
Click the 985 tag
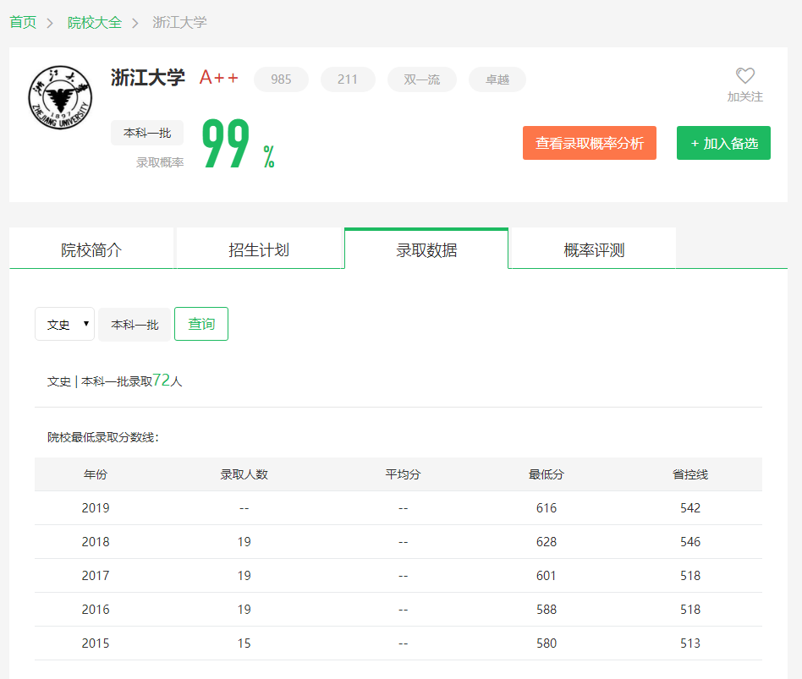282,79
